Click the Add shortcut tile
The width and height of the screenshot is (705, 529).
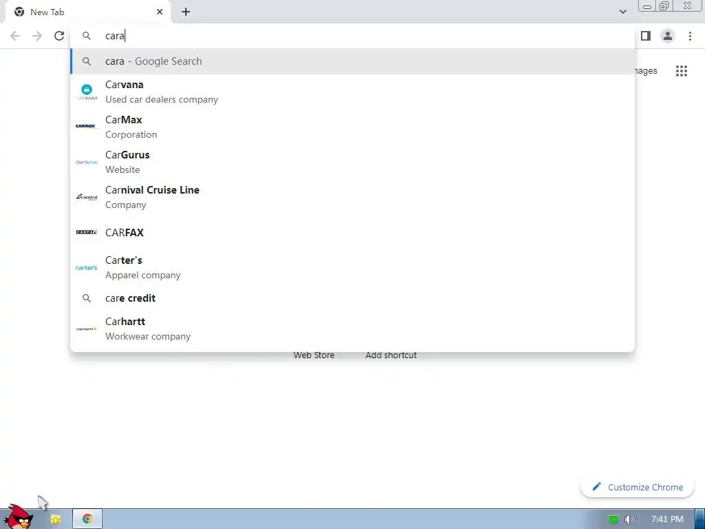(x=391, y=355)
